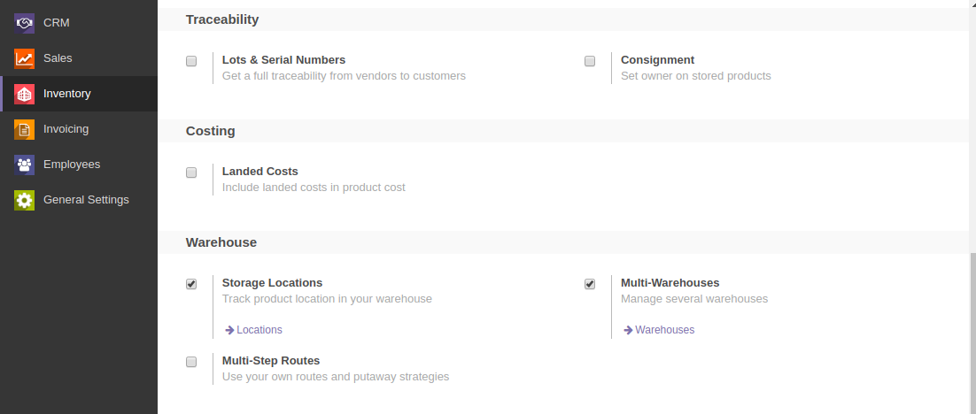This screenshot has height=414, width=976.
Task: Click the Employees people icon
Action: tap(25, 165)
